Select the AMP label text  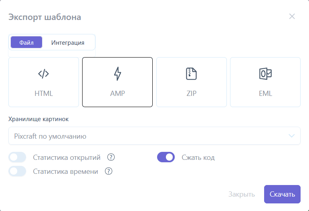click(118, 94)
